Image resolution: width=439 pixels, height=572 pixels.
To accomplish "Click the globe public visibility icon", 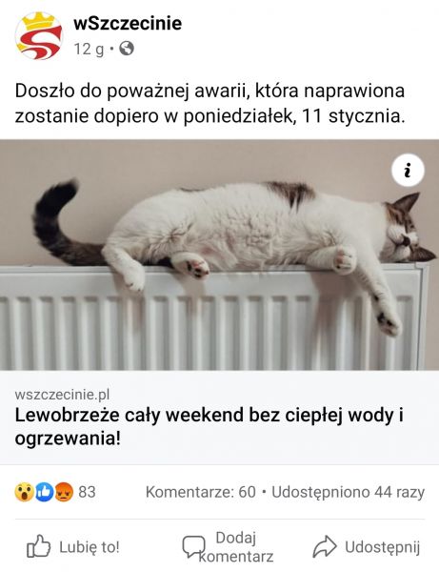I will click(127, 49).
